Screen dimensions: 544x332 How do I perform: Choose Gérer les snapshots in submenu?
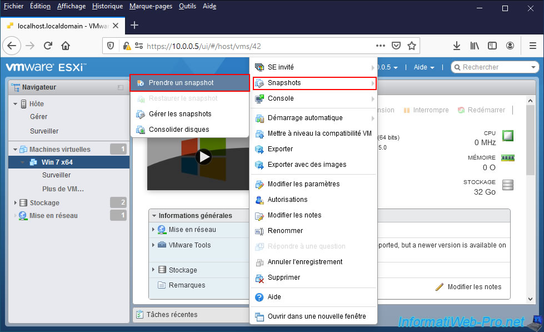(180, 114)
